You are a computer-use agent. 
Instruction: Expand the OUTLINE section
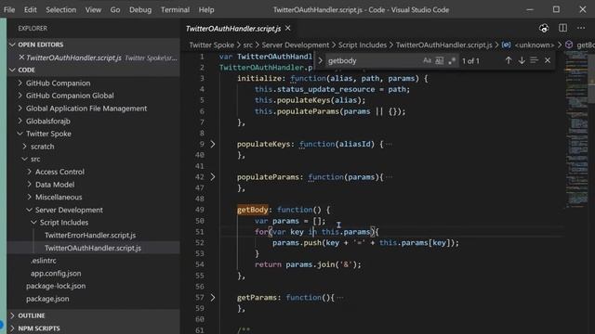[x=93, y=315]
